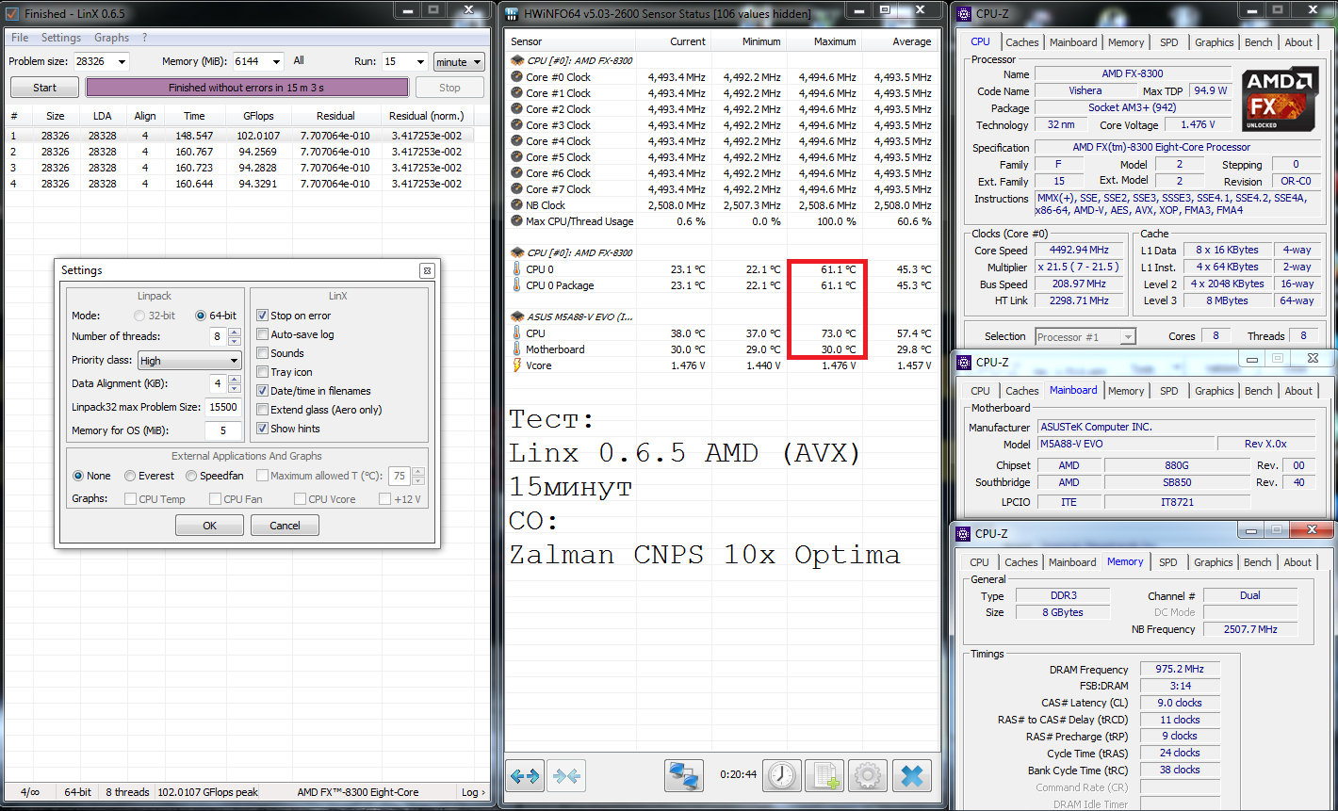Collapse sensor columns with HWiNFO inward arrows button
1338x811 pixels.
[568, 776]
